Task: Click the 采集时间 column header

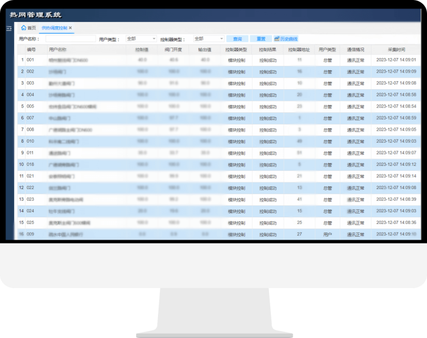Action: tap(396, 49)
